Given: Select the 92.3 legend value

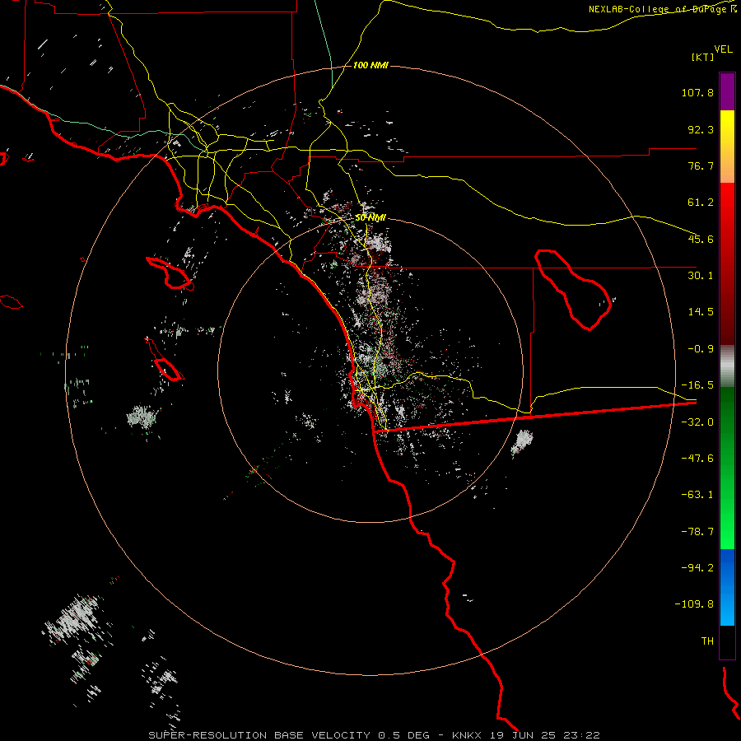Looking at the screenshot, I should pyautogui.click(x=701, y=129).
